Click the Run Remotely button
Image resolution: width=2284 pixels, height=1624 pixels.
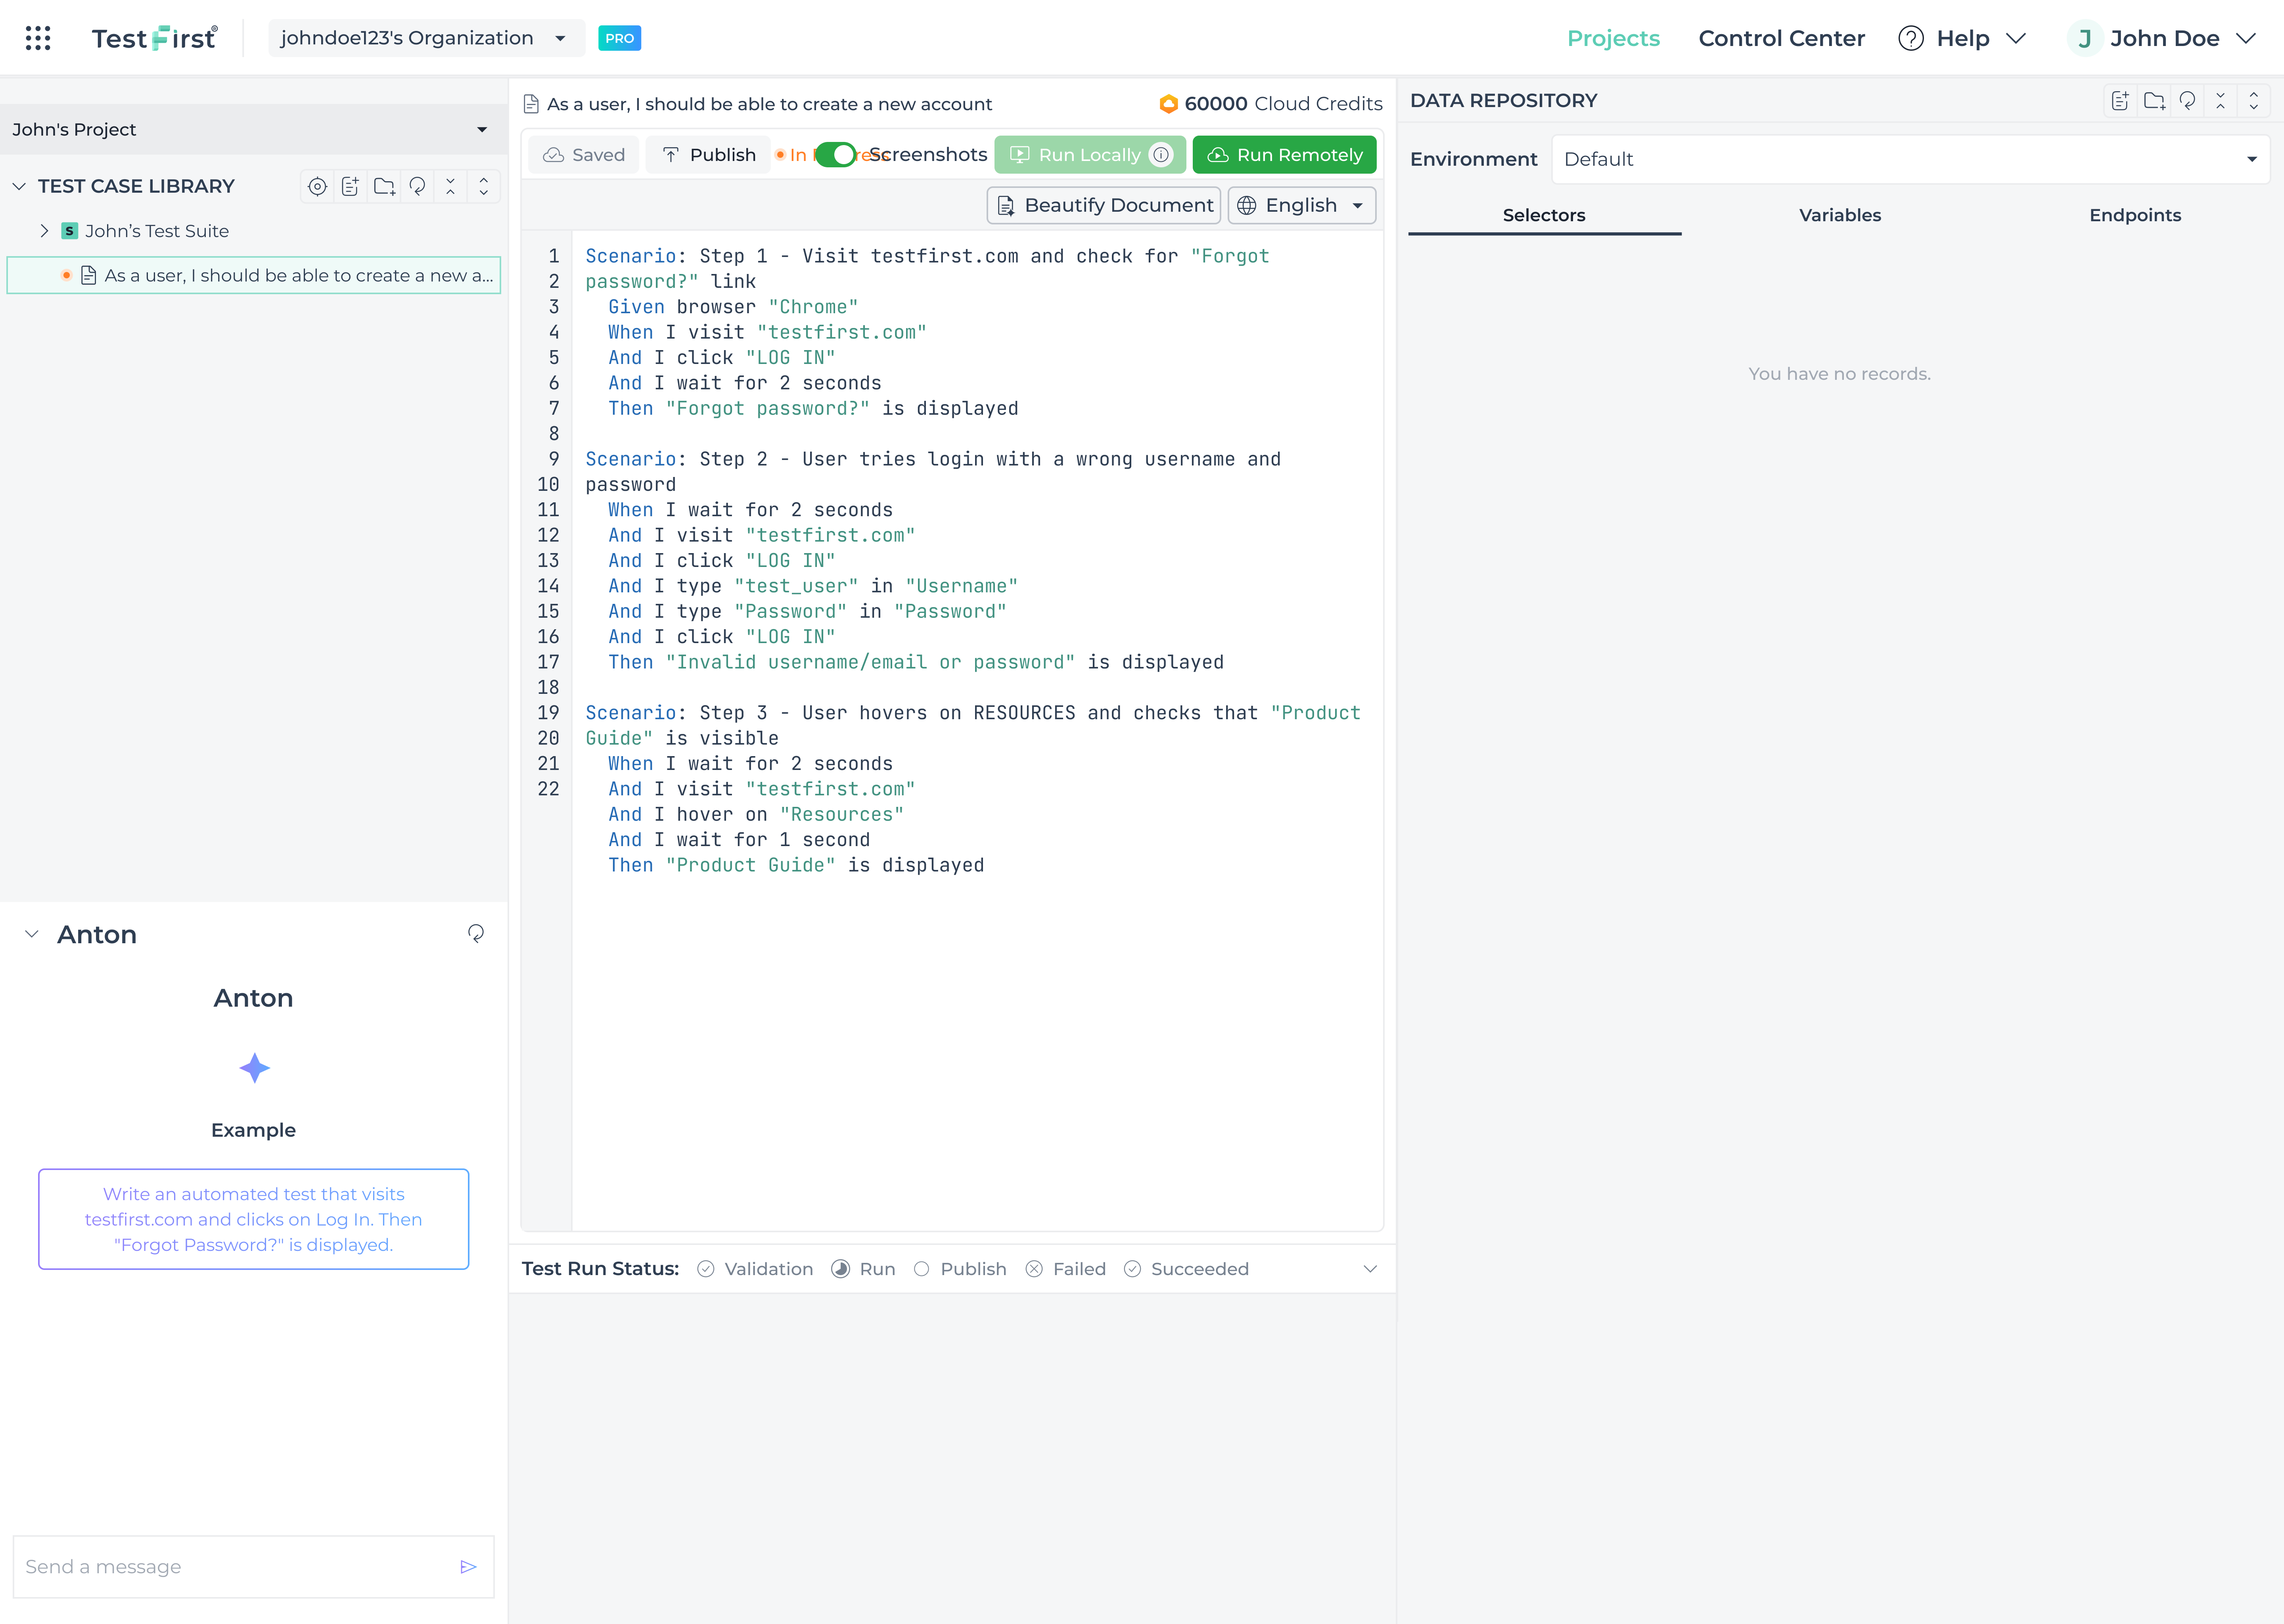(x=1285, y=155)
